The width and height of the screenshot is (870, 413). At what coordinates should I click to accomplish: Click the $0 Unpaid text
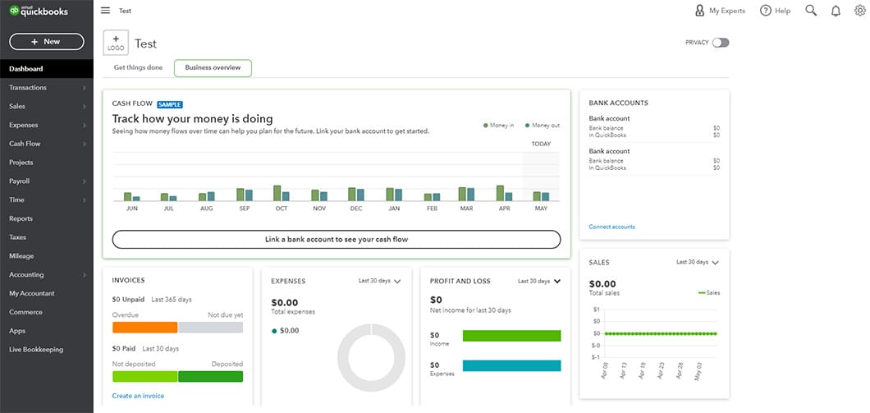click(128, 299)
